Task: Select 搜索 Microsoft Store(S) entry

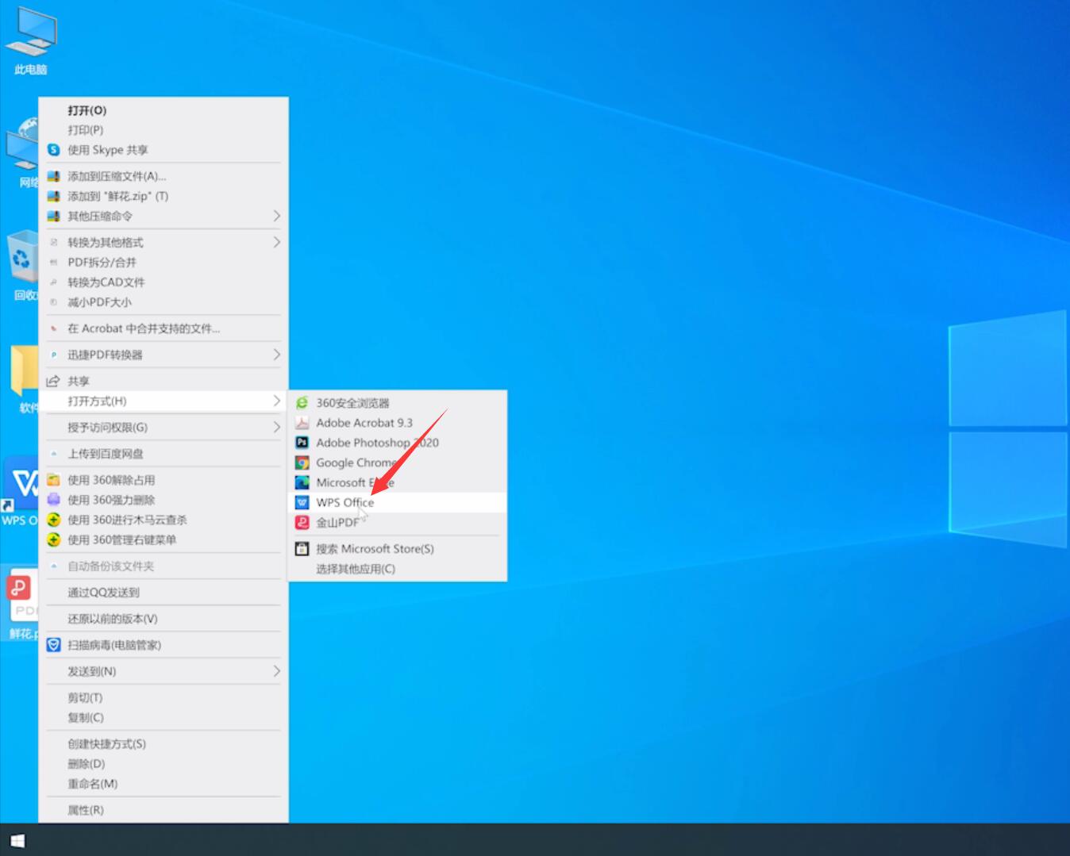Action: pos(398,548)
